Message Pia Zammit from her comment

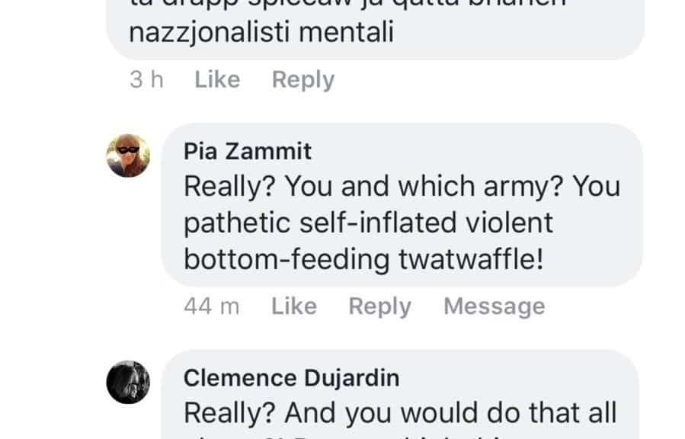click(494, 306)
